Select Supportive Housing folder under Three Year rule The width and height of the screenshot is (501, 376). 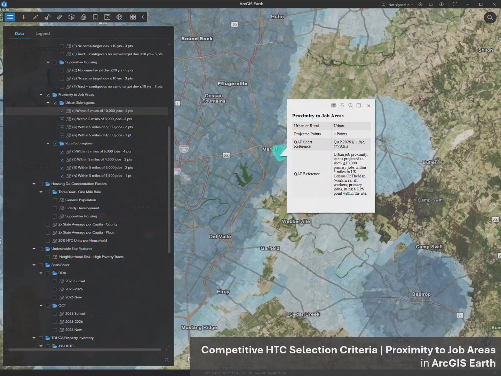coord(81,216)
